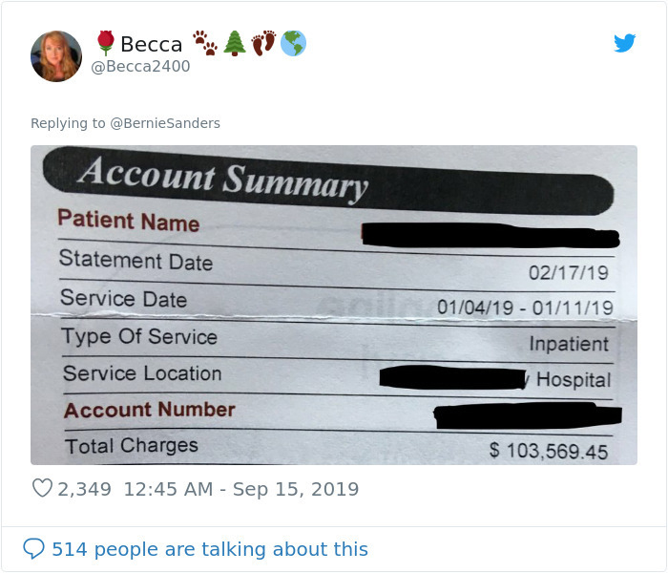
Task: Open the Becca display name link
Action: tap(151, 44)
